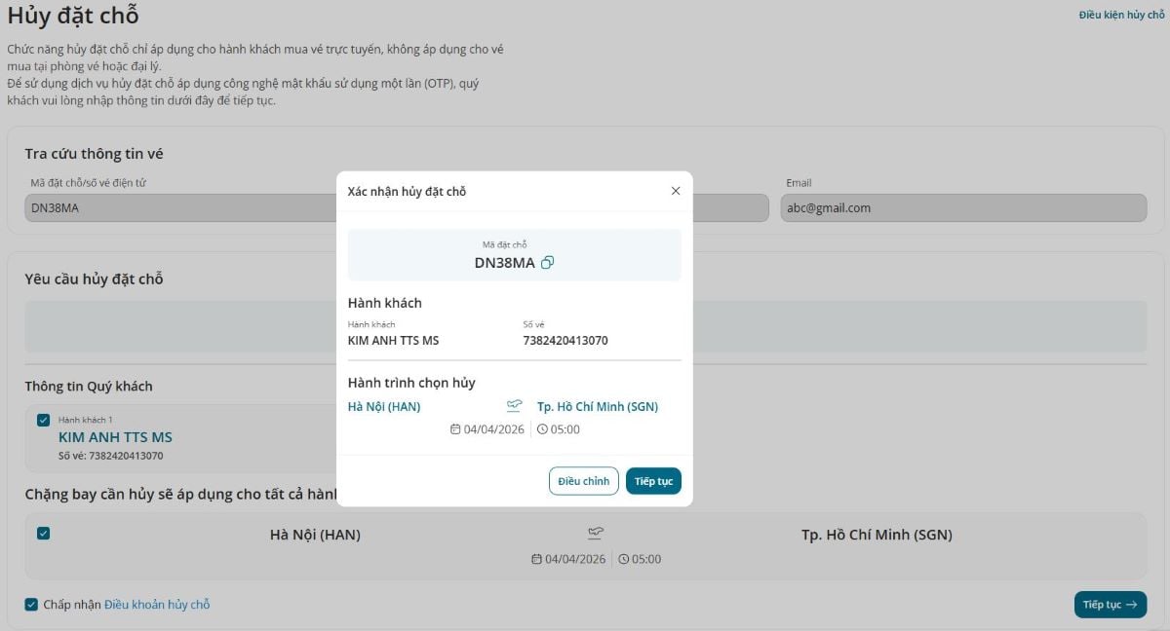Close the Xác nhận hủy đặt chỗ dialog
Image resolution: width=1170 pixels, height=631 pixels.
click(x=676, y=191)
